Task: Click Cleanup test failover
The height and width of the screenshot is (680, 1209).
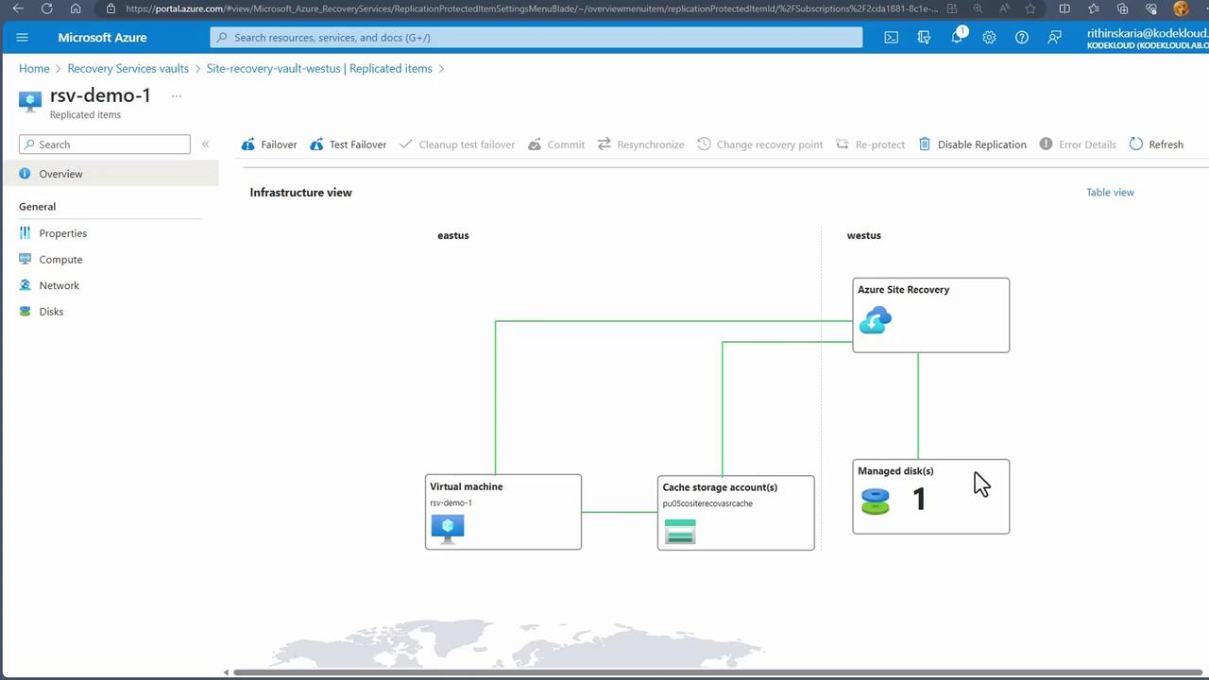Action: click(457, 144)
